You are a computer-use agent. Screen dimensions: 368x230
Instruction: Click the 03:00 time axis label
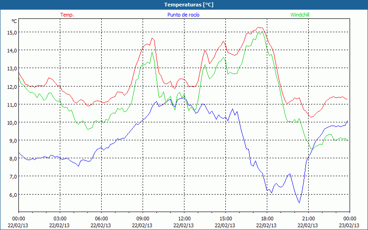[x=60, y=219]
